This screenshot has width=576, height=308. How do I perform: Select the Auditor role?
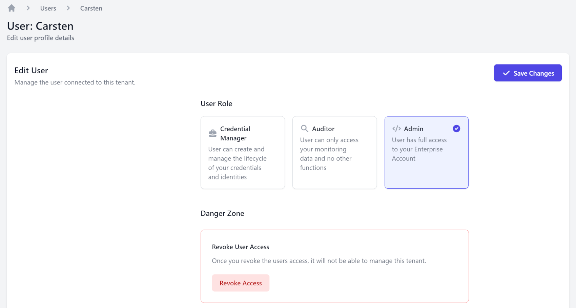334,153
